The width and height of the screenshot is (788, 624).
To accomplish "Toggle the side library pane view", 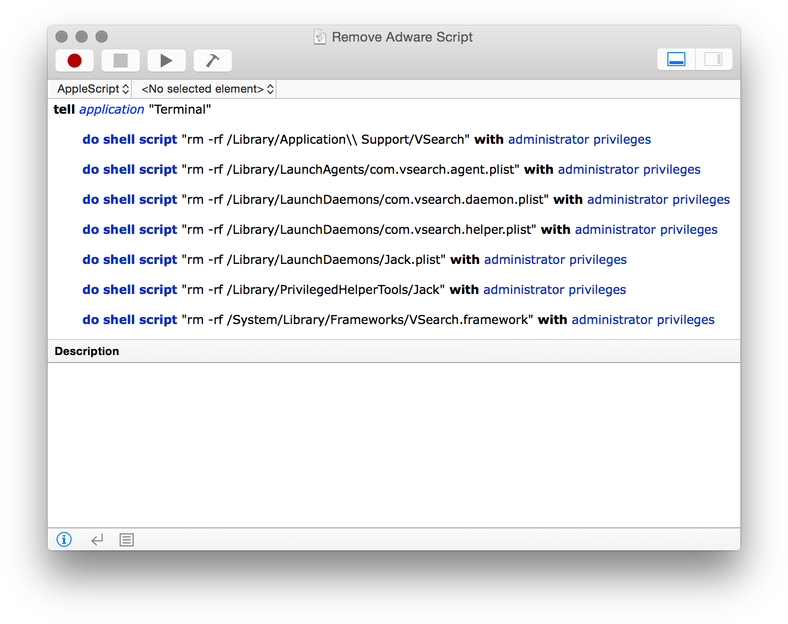I will click(x=713, y=60).
